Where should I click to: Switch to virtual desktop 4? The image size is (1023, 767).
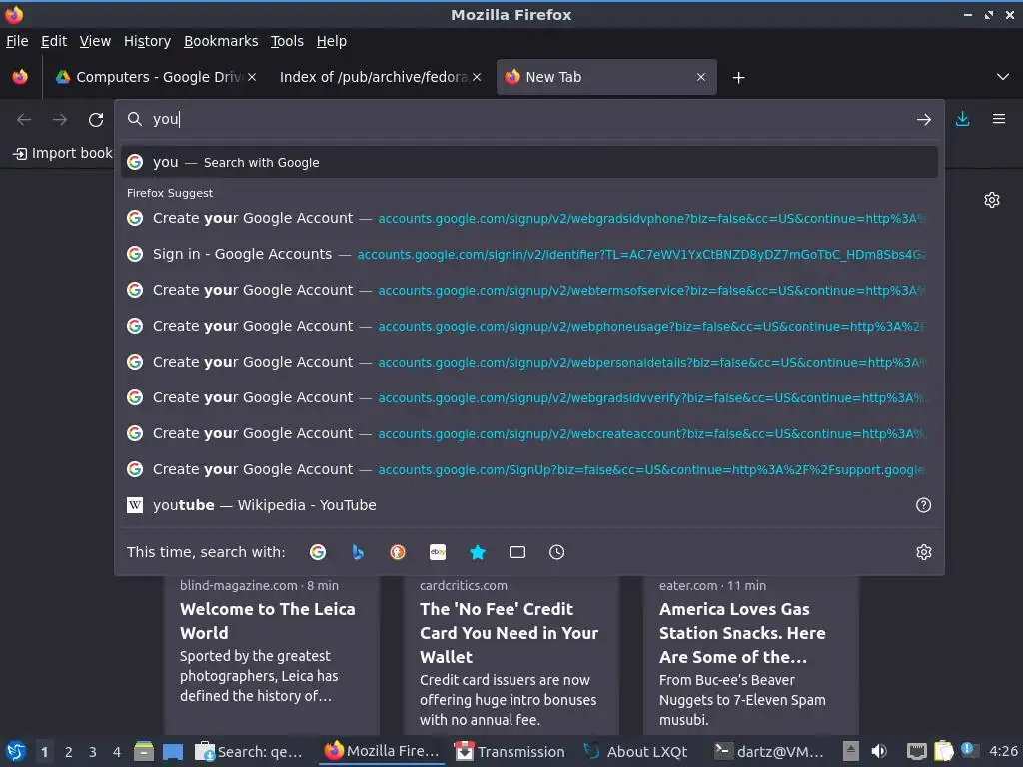117,752
